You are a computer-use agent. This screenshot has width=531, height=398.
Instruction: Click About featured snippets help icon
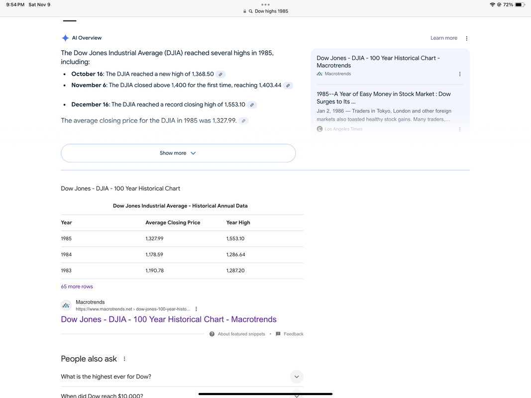pos(212,334)
